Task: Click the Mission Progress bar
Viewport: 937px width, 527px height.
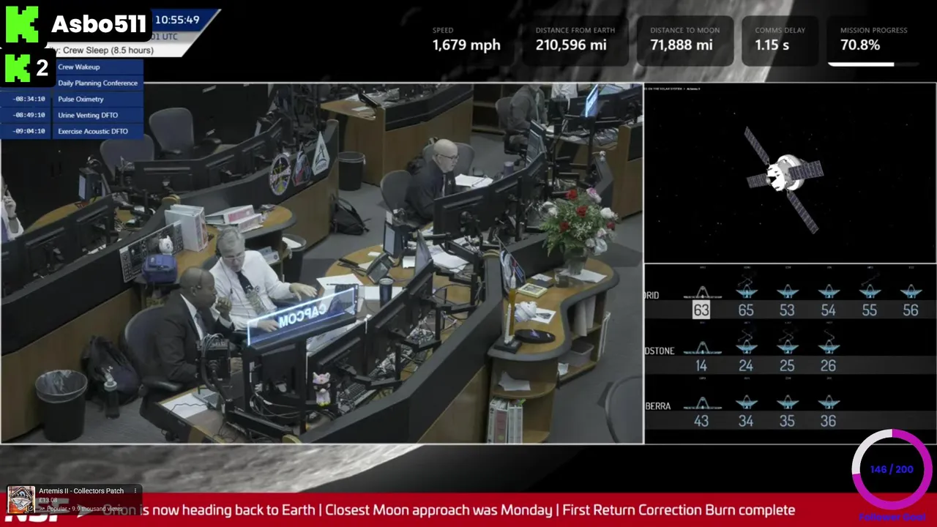Action: coord(874,64)
